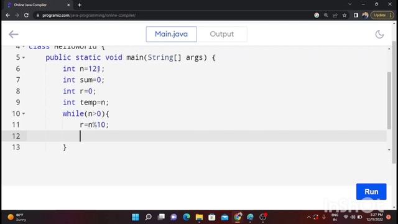Screen dimensions: 398x224
Task: Click line number 13 in gutter
Action: pos(16,147)
